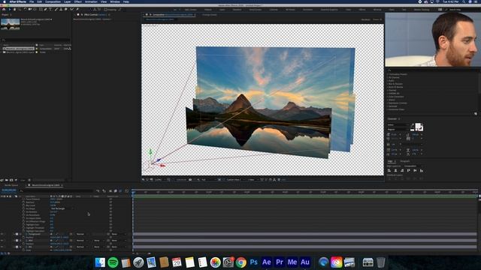Click the timeline playhead marker

click(133, 192)
